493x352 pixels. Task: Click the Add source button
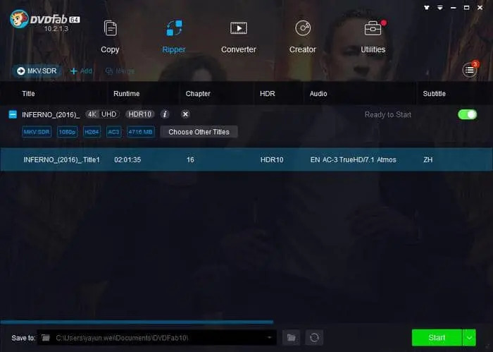(x=82, y=71)
